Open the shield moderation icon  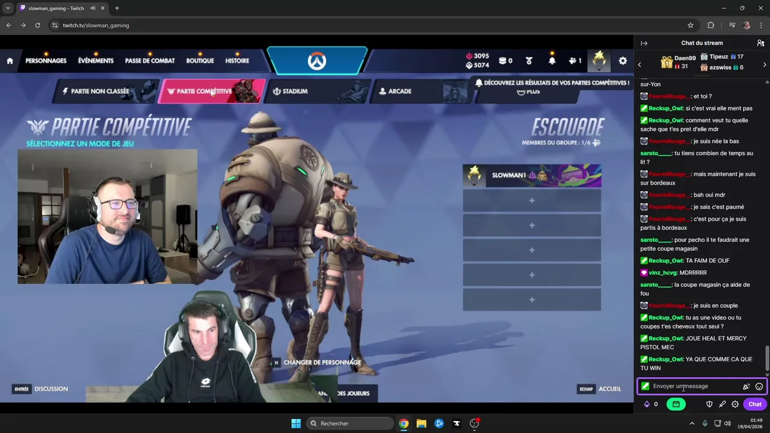709,404
